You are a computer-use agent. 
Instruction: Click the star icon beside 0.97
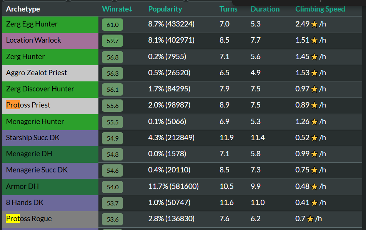(x=314, y=89)
